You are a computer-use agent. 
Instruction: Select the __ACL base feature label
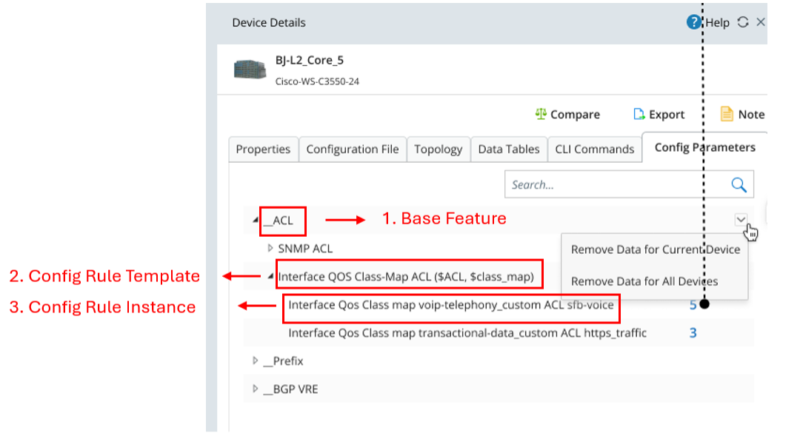(x=279, y=221)
